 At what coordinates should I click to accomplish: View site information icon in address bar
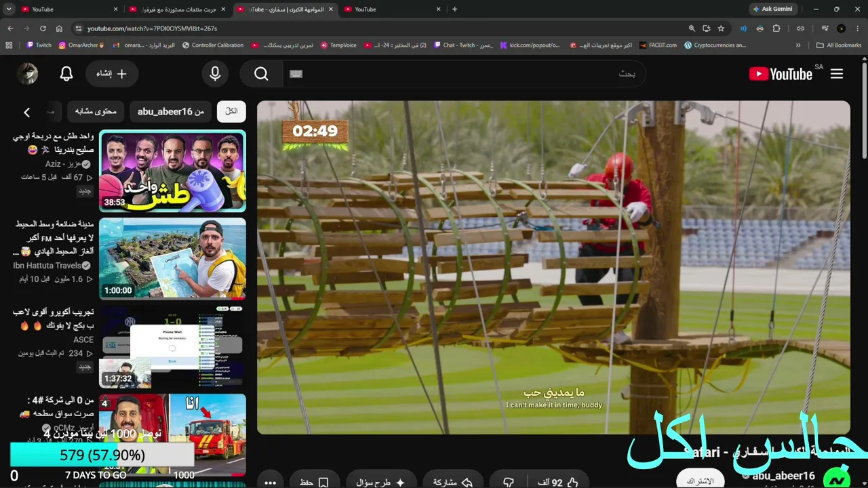tap(78, 28)
